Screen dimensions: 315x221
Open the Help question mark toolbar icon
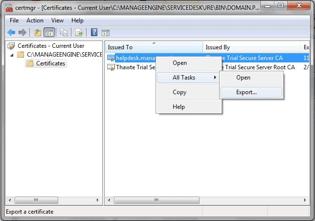coord(94,32)
